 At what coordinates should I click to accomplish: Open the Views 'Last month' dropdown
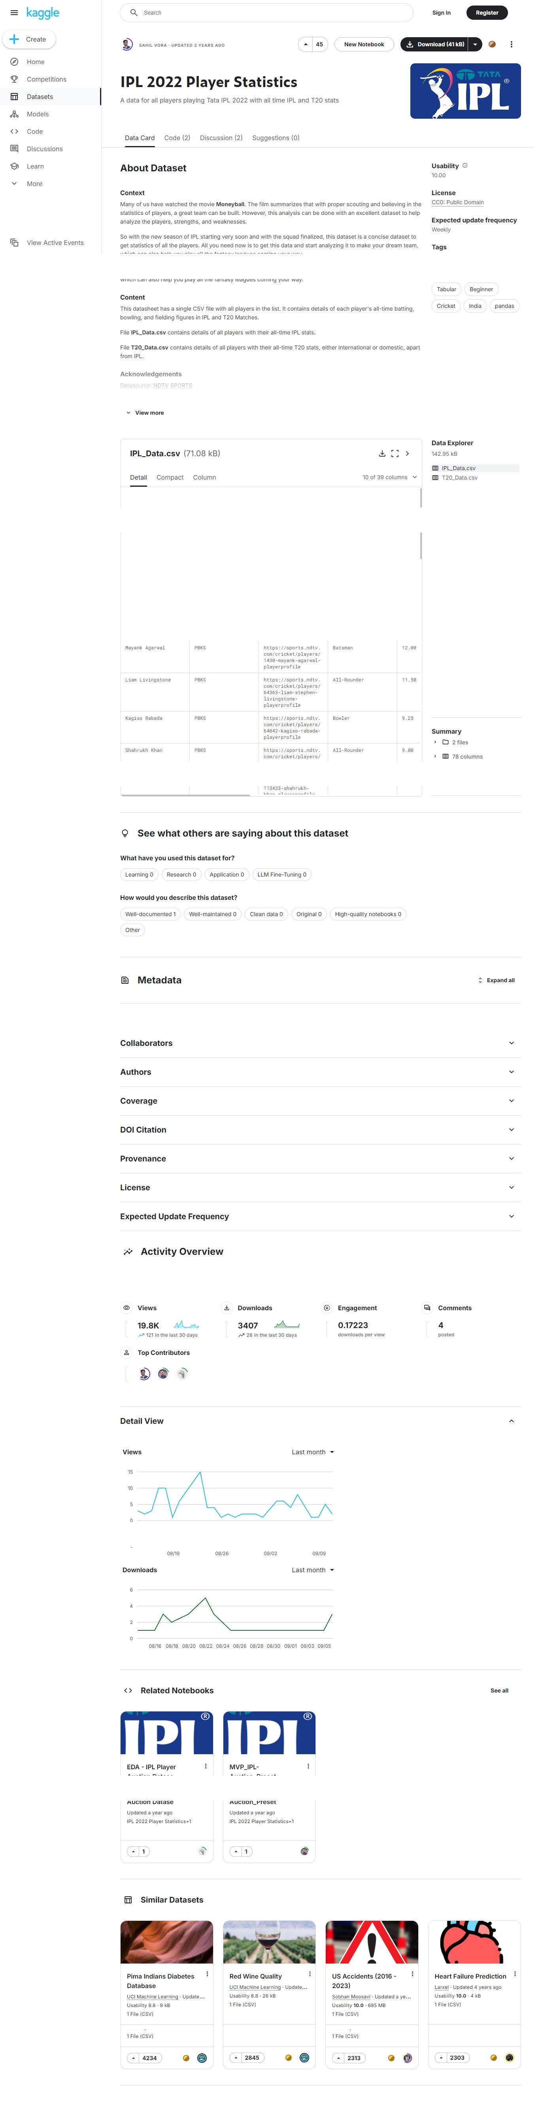(x=312, y=1452)
